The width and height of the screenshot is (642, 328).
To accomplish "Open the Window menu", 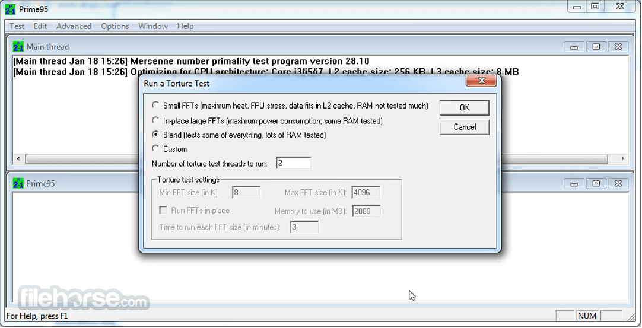I will point(152,26).
